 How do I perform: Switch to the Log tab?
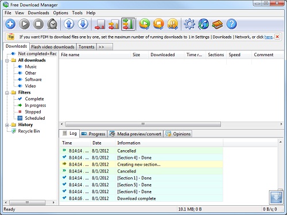pos(69,134)
